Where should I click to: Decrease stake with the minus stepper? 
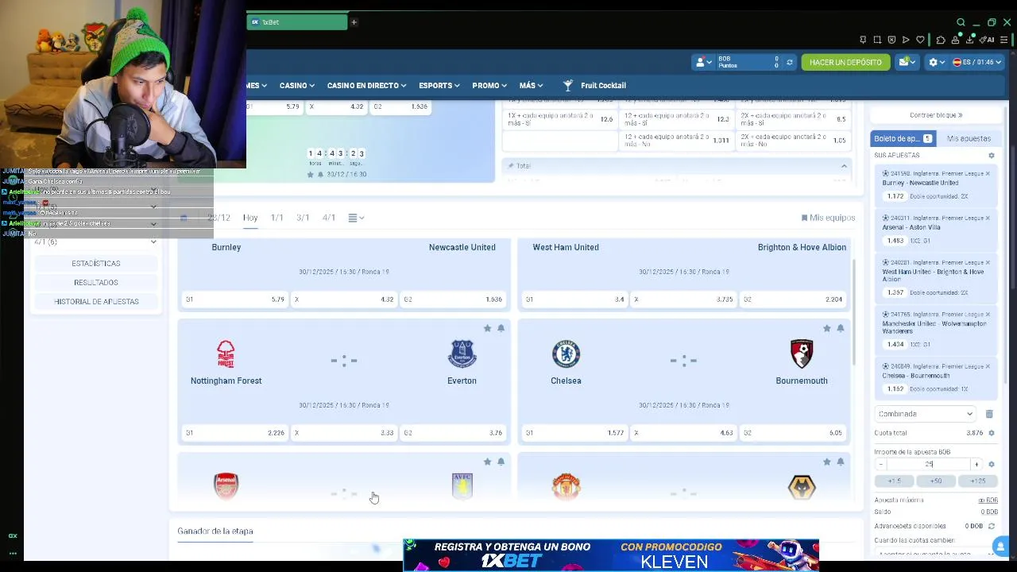[880, 464]
